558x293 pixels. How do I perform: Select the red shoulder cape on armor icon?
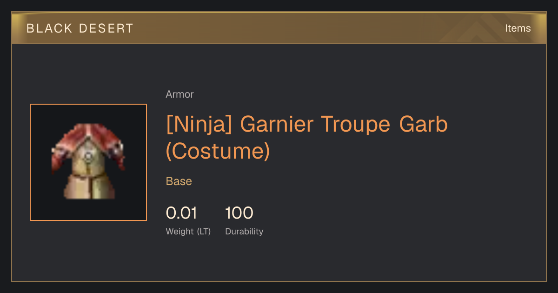click(88, 140)
